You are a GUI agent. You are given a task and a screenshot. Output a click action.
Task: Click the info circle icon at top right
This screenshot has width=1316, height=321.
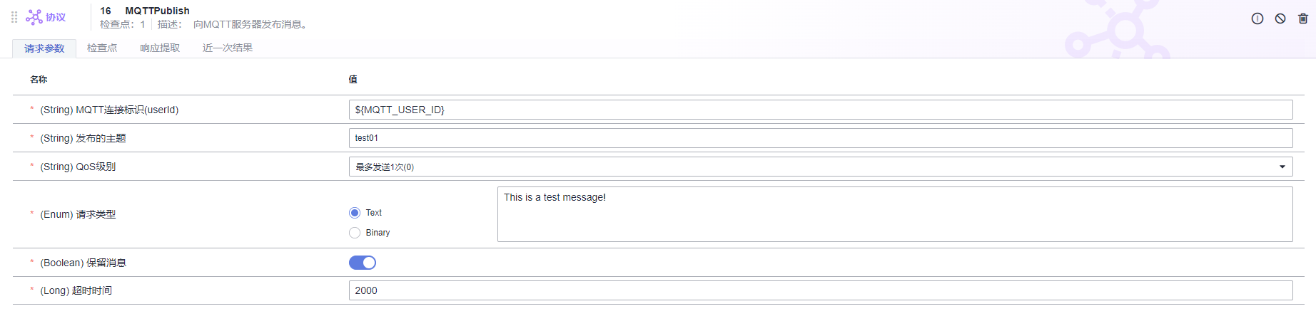click(x=1257, y=19)
